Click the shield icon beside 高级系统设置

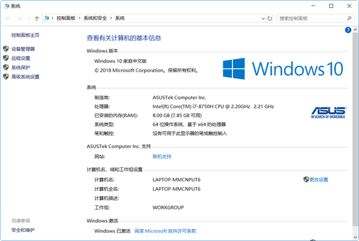(6, 76)
